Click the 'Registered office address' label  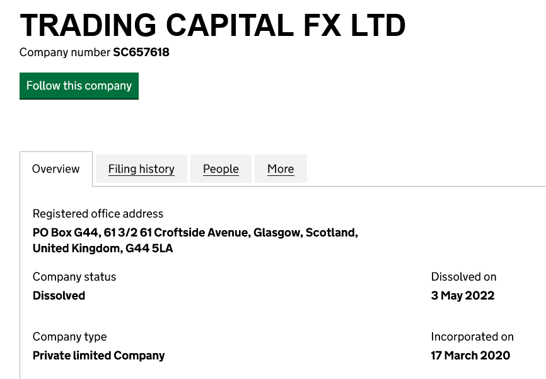98,214
